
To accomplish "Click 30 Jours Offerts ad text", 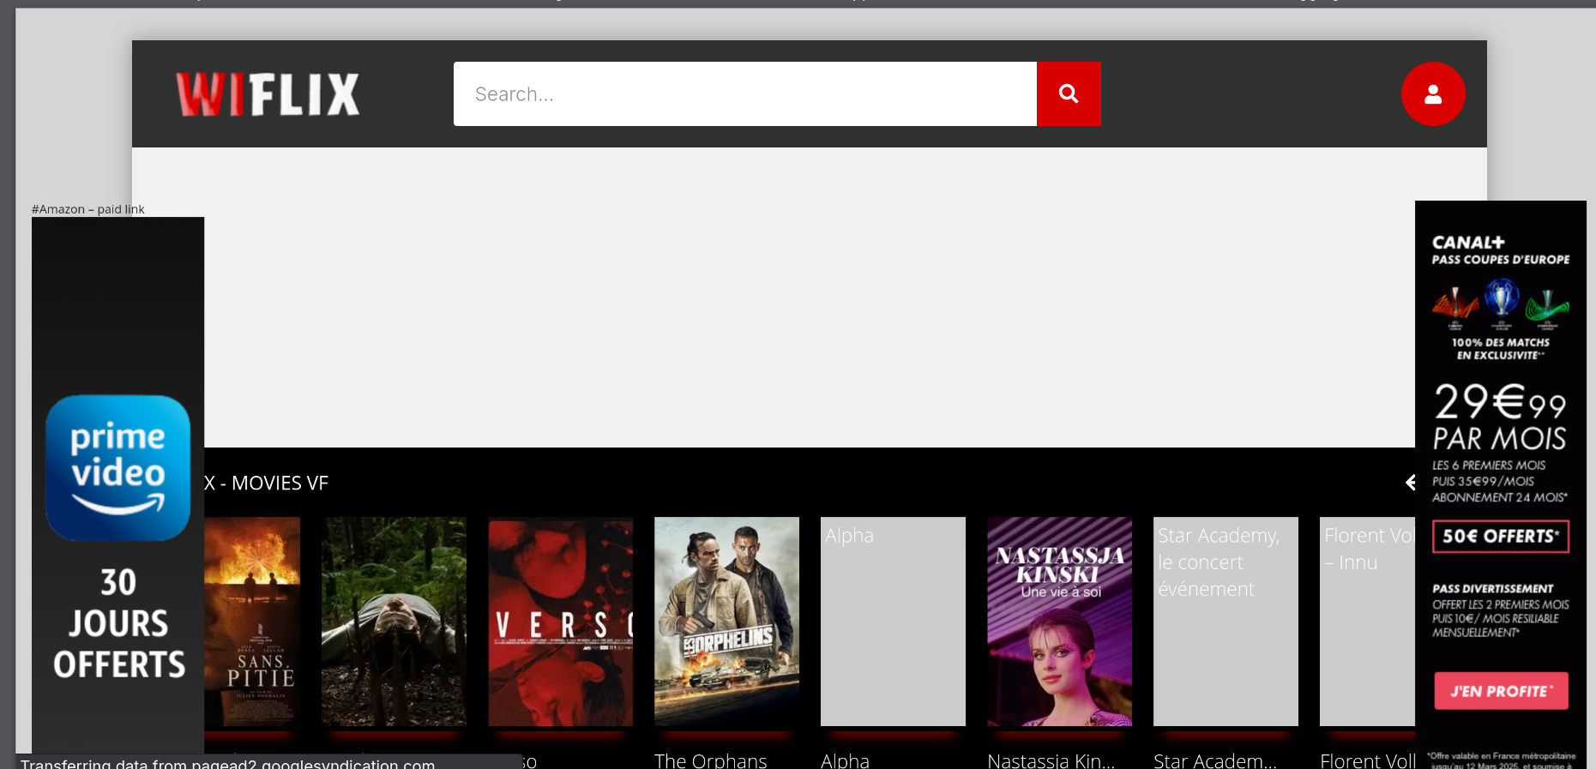I will click(118, 623).
